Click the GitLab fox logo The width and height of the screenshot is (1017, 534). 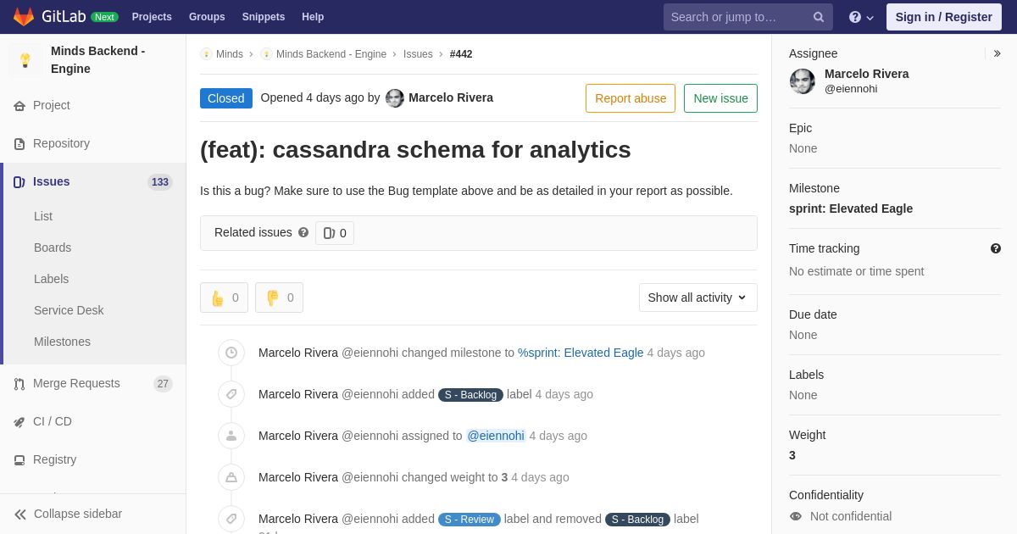(24, 17)
